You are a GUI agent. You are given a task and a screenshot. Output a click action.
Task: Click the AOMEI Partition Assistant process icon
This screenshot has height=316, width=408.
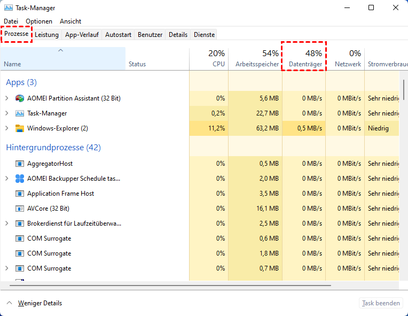(20, 98)
